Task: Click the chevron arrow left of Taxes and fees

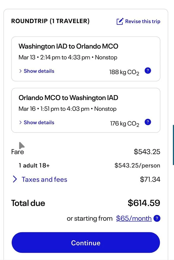Action: 15,179
